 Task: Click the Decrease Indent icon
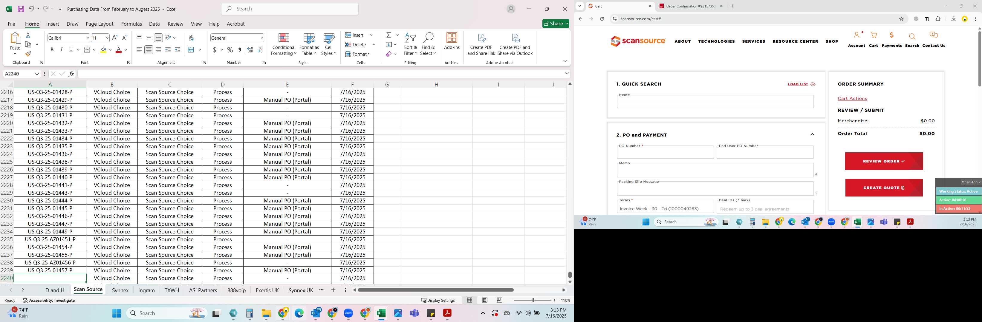pyautogui.click(x=168, y=50)
